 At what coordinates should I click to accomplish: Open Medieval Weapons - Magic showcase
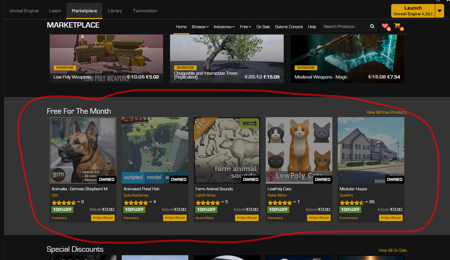click(347, 59)
